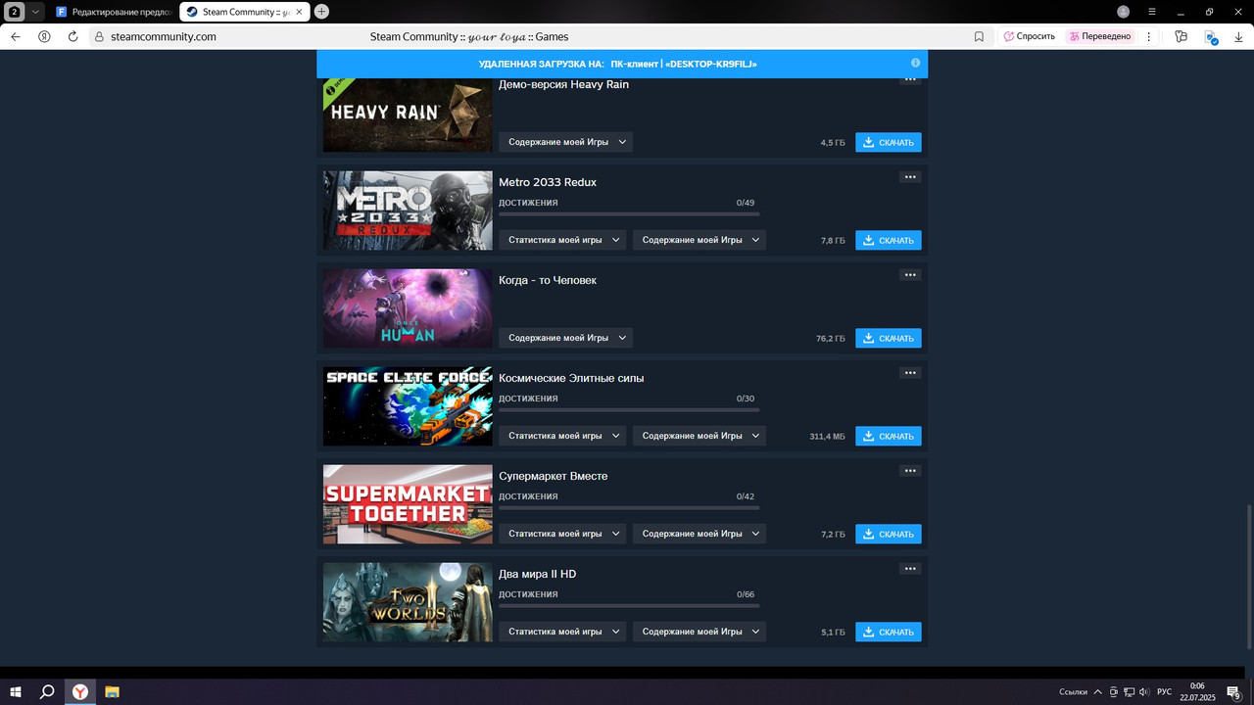Download Metro 2033 Redux with Скачать
Screen dimensions: 1254x705
889,240
